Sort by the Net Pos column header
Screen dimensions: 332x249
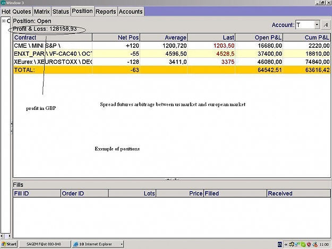(116, 38)
